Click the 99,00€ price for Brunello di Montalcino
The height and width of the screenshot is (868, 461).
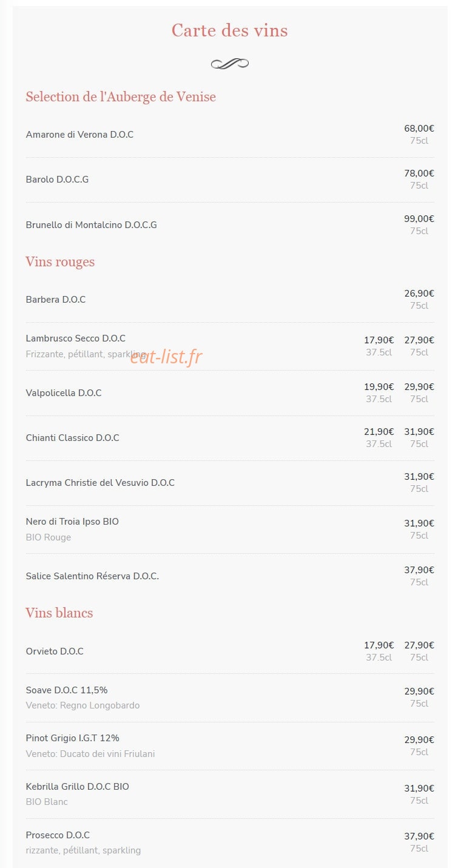(419, 219)
